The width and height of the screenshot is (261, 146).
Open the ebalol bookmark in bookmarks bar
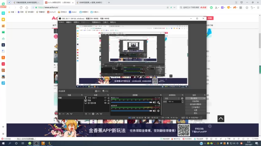click(73, 12)
